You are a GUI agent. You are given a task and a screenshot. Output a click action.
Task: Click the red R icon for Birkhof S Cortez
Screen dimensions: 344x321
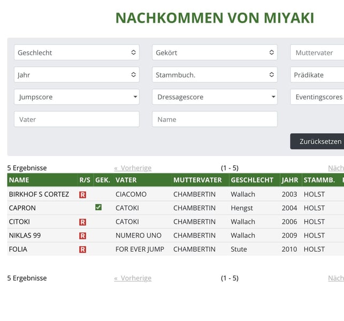coord(82,195)
